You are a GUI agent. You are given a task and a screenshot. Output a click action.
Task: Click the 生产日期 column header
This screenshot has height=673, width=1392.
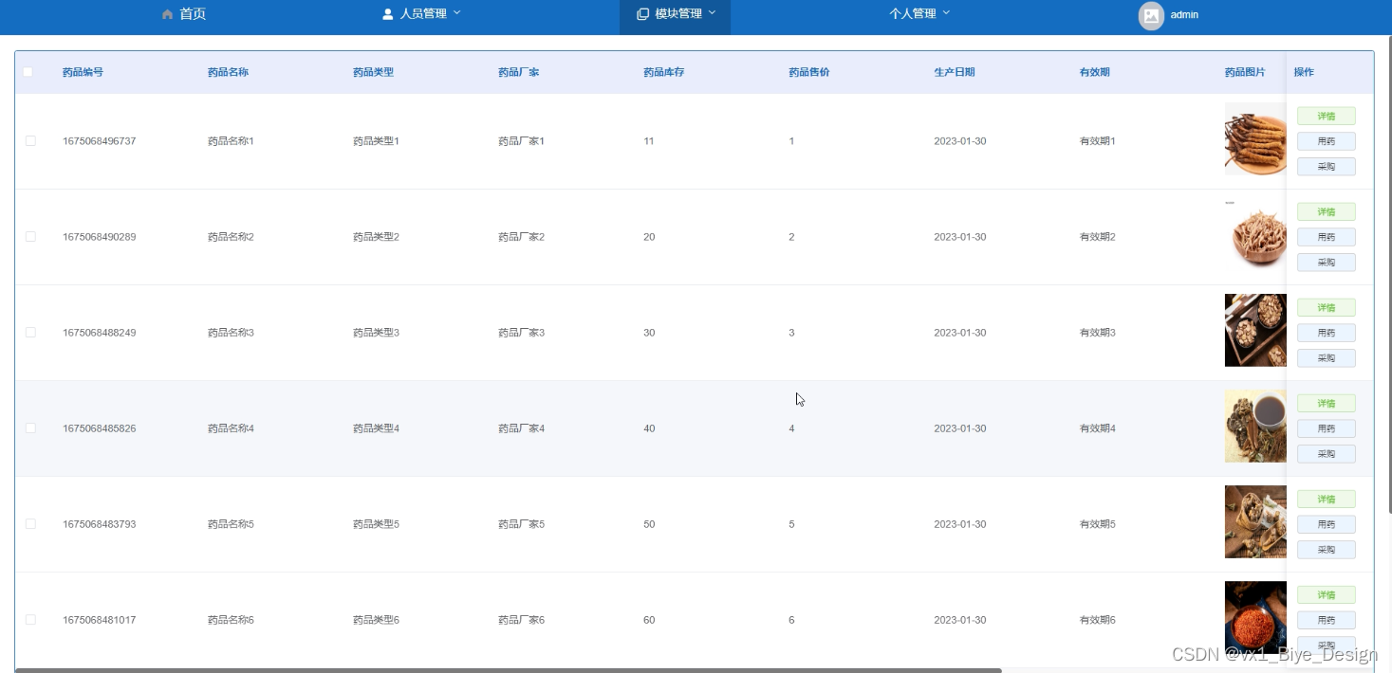pyautogui.click(x=955, y=72)
